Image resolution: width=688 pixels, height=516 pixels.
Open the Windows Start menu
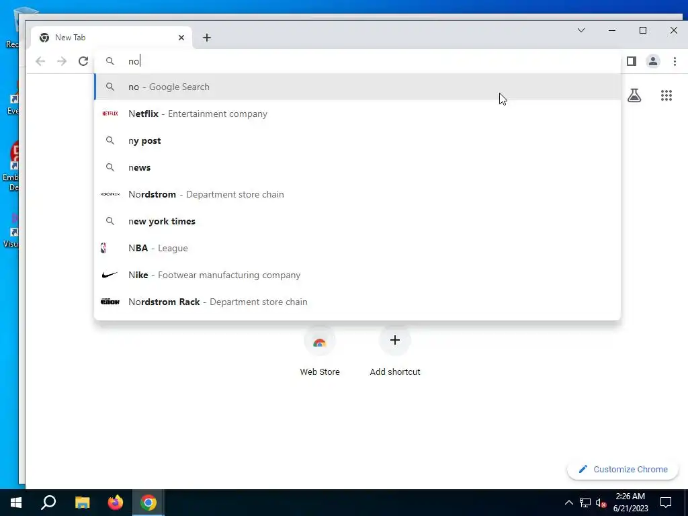point(16,503)
